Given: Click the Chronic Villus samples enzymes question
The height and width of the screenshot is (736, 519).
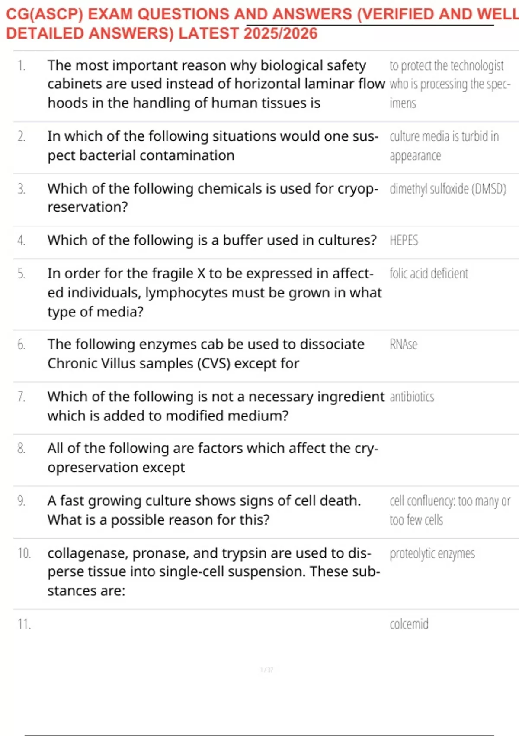Looking at the screenshot, I should click(205, 354).
